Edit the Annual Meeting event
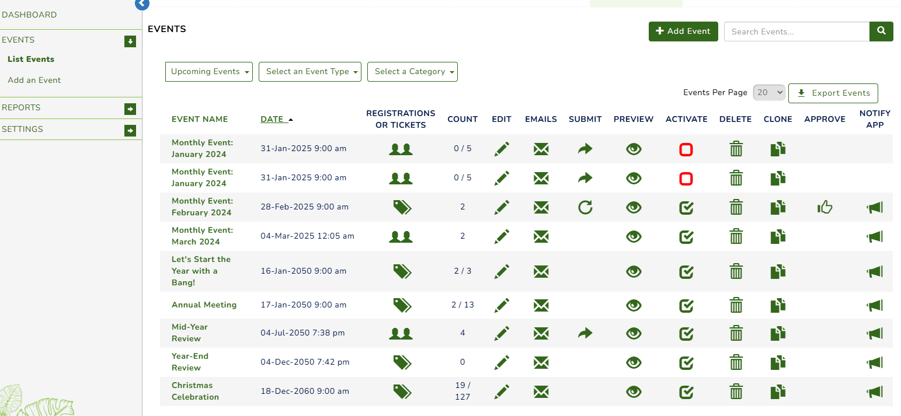The image size is (901, 416). pos(501,305)
